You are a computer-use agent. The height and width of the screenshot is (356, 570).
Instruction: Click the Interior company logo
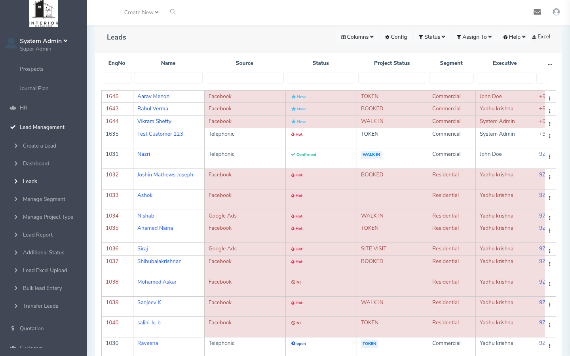coord(44,13)
